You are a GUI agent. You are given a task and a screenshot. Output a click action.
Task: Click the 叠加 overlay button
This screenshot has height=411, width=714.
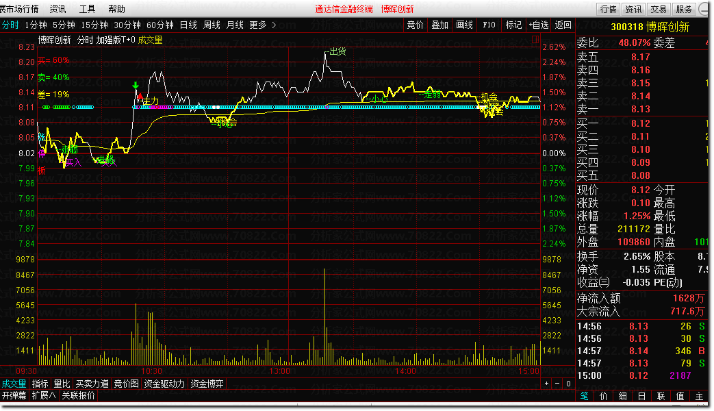click(x=440, y=25)
